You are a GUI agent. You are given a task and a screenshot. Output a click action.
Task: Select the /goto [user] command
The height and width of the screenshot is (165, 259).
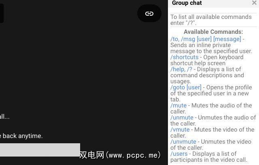click(186, 87)
